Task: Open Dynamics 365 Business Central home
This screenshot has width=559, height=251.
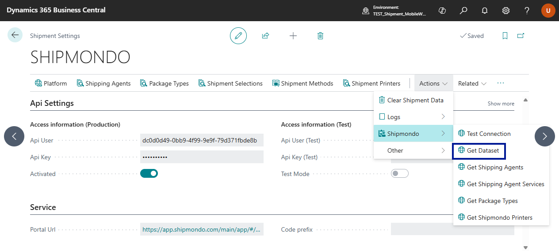Action: [x=56, y=10]
